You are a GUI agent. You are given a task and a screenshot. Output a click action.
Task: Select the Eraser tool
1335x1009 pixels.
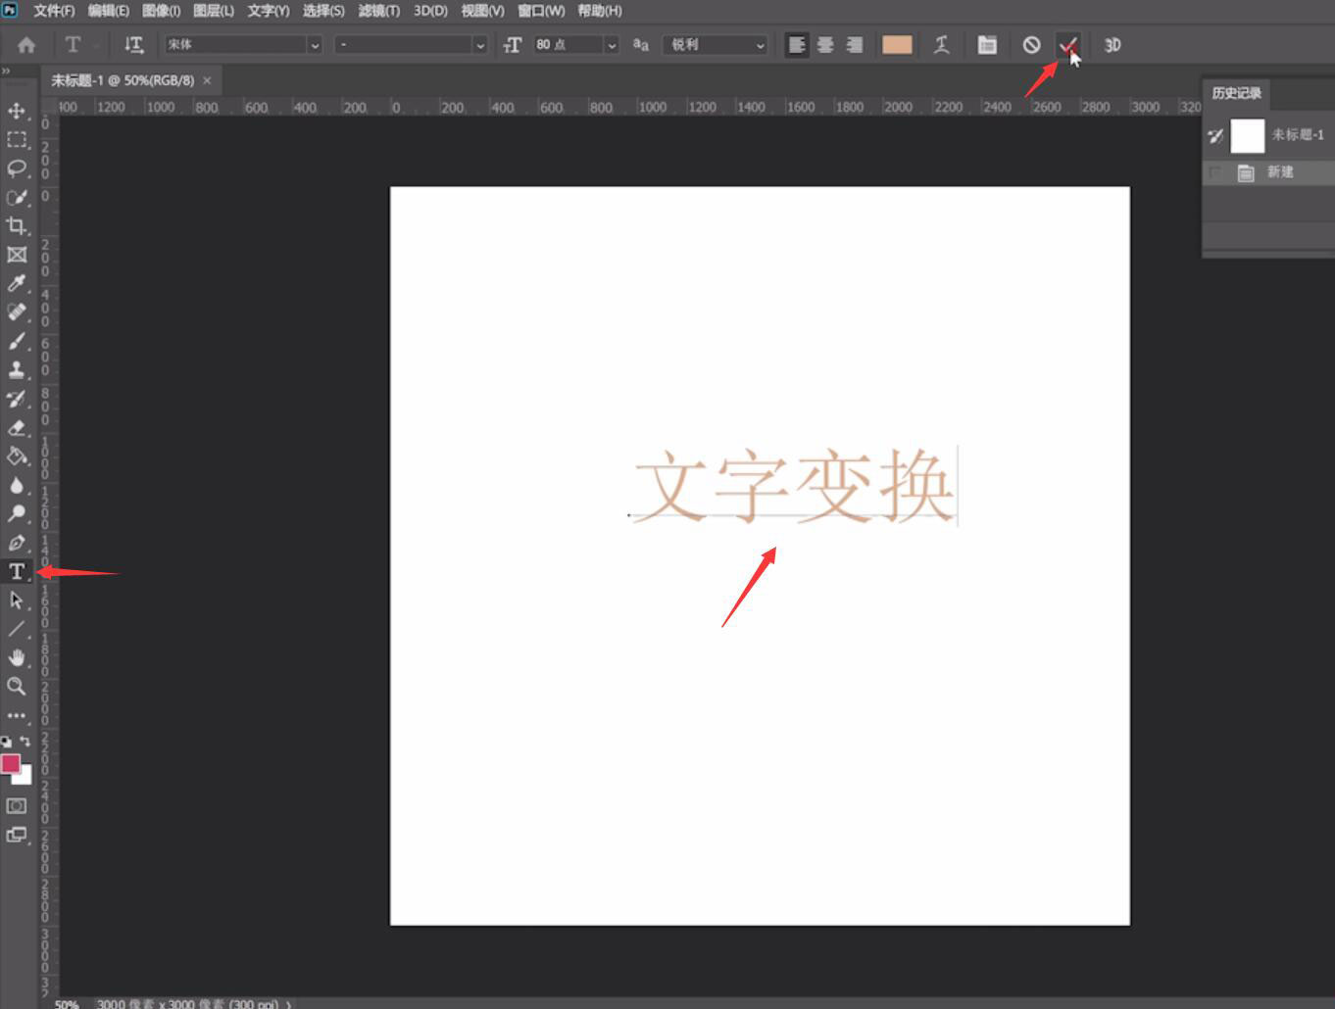pyautogui.click(x=17, y=428)
